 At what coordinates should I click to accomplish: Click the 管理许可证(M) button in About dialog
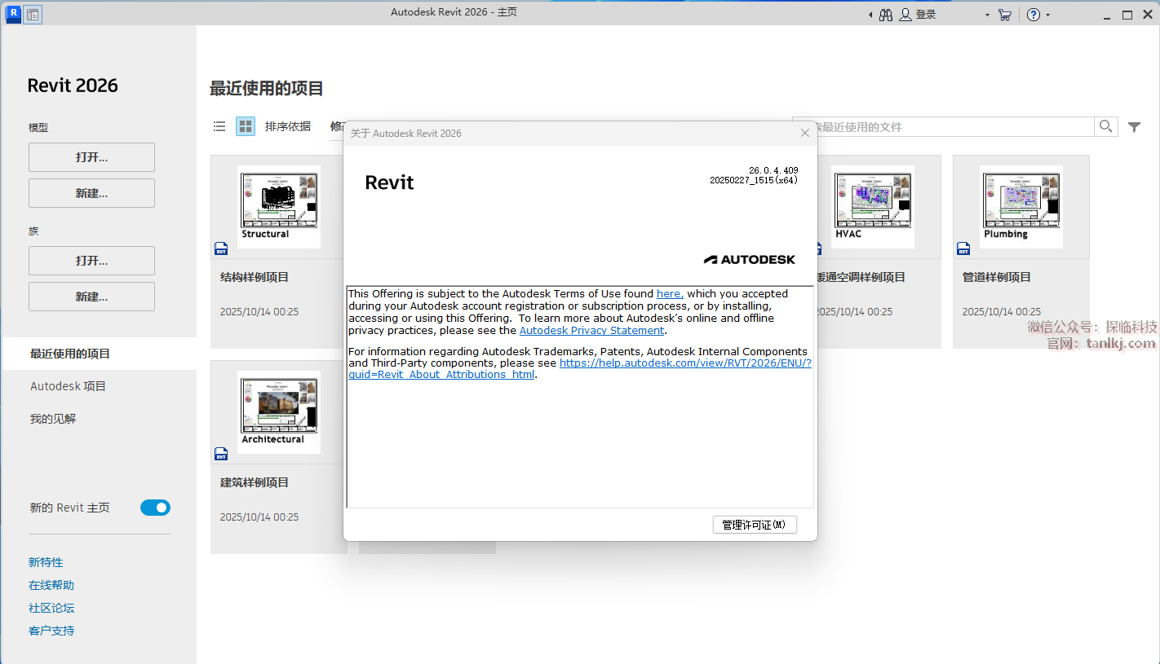755,525
